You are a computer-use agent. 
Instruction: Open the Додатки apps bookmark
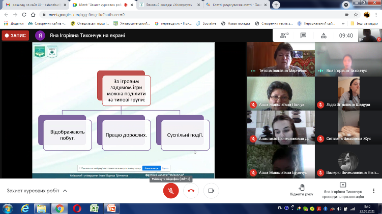click(14, 23)
